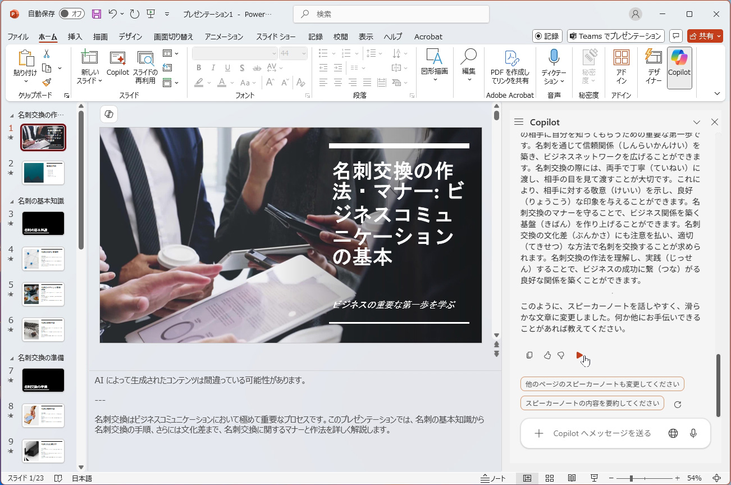Toggle the Notes pane from the status bar

(493, 478)
